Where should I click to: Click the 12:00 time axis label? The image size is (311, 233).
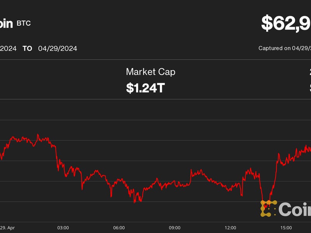231,228
